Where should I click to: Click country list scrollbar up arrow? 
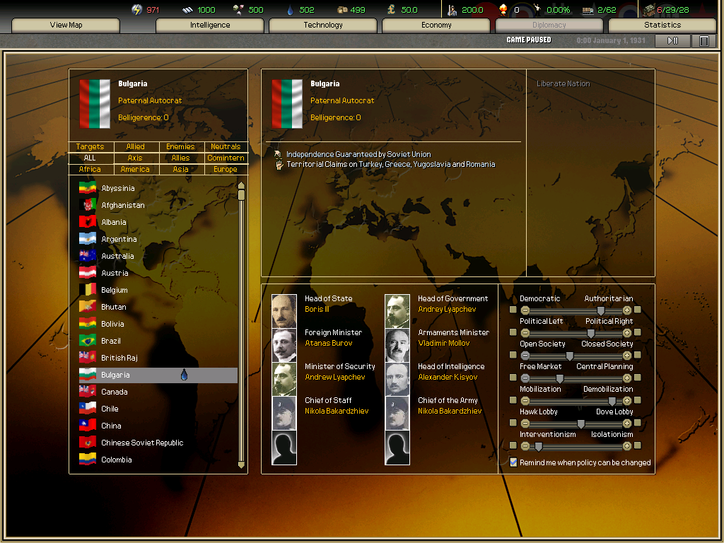(x=241, y=185)
